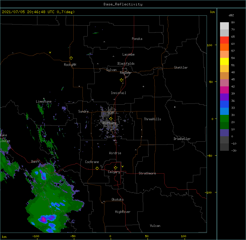Viewport: 246px width, 240px height.
Task: Click the magenta storm core at map bottom-left
Action: tap(44, 219)
